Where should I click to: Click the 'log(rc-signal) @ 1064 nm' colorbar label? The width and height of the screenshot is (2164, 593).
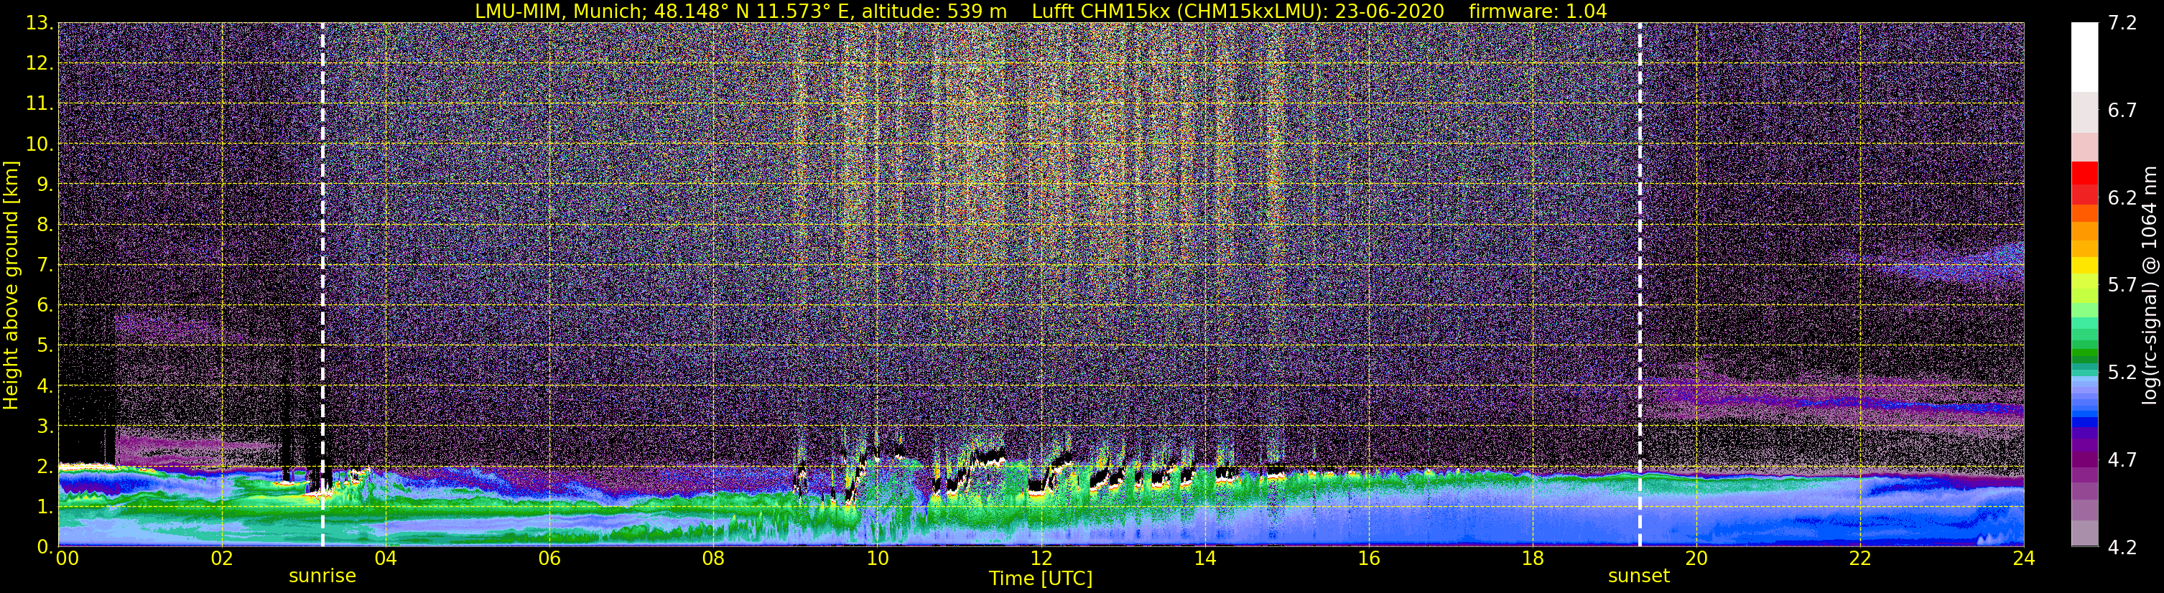(x=2150, y=285)
